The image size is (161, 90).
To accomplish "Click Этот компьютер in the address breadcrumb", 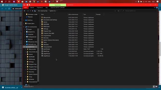I will [43, 11].
